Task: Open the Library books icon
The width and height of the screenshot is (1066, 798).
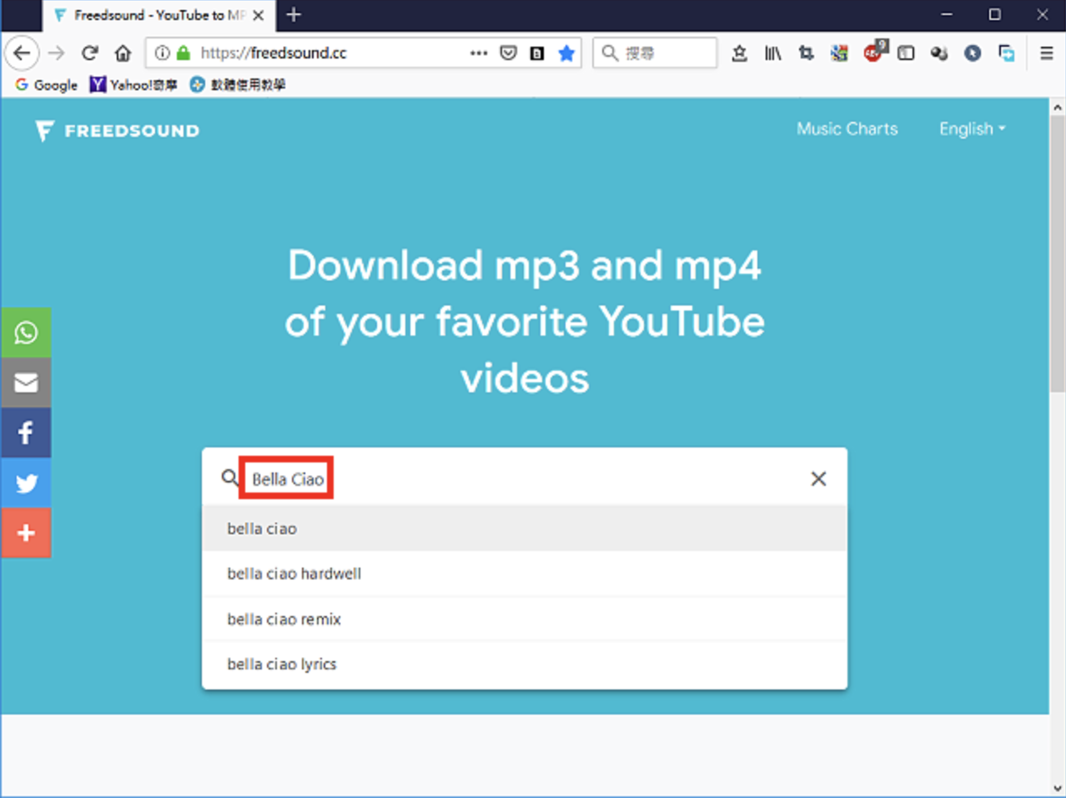Action: [773, 53]
